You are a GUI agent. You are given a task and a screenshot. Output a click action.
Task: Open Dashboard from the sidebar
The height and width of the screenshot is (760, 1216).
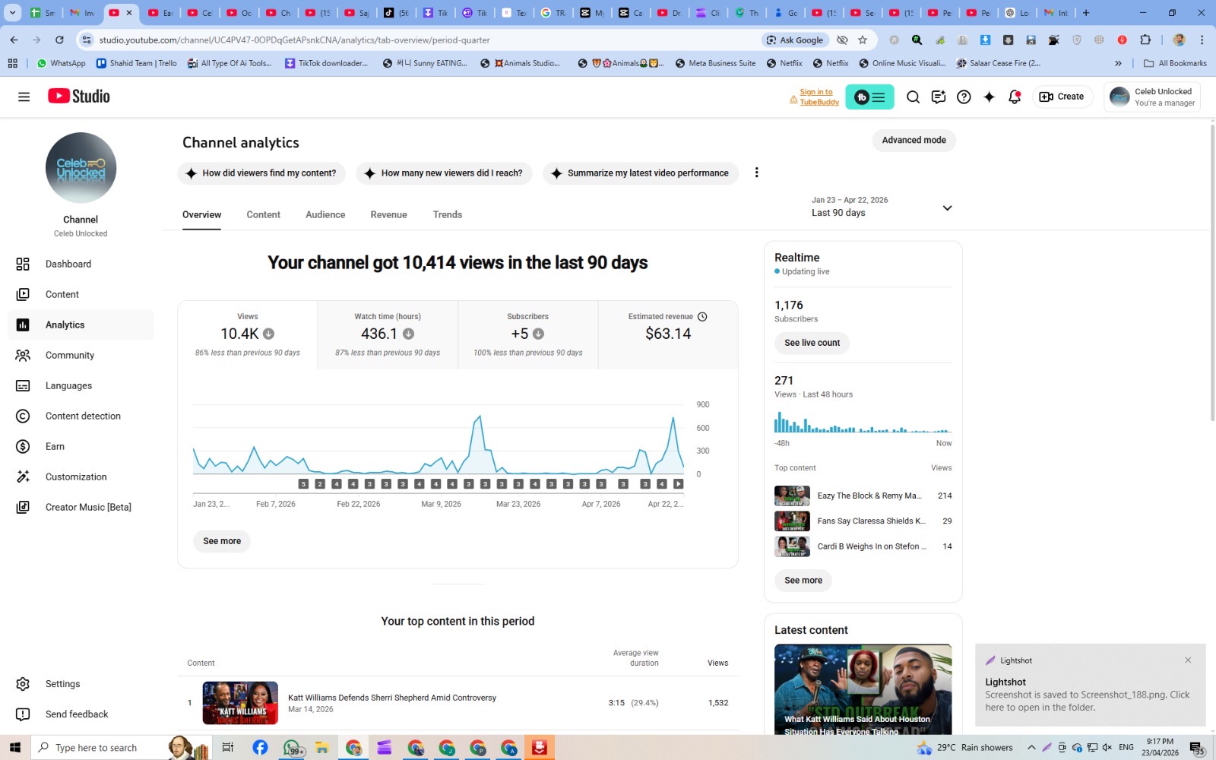point(81,264)
